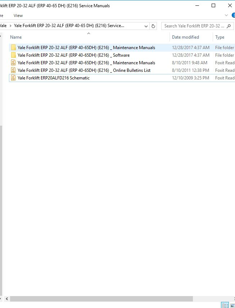
Task: Open the address bar history dropdown
Action: pos(146,26)
